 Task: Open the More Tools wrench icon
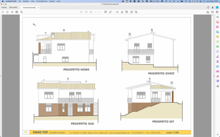pyautogui.click(x=217, y=86)
